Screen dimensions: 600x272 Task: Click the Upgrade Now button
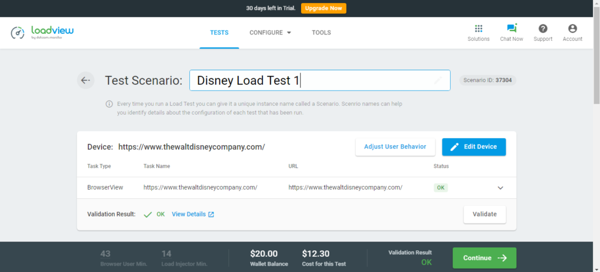323,8
